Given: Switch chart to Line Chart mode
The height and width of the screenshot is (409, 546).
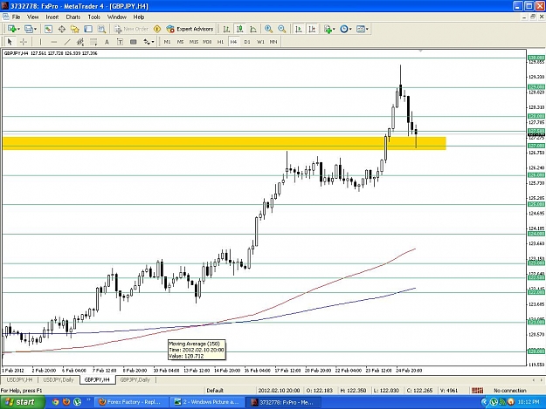Looking at the screenshot, I should click(253, 29).
